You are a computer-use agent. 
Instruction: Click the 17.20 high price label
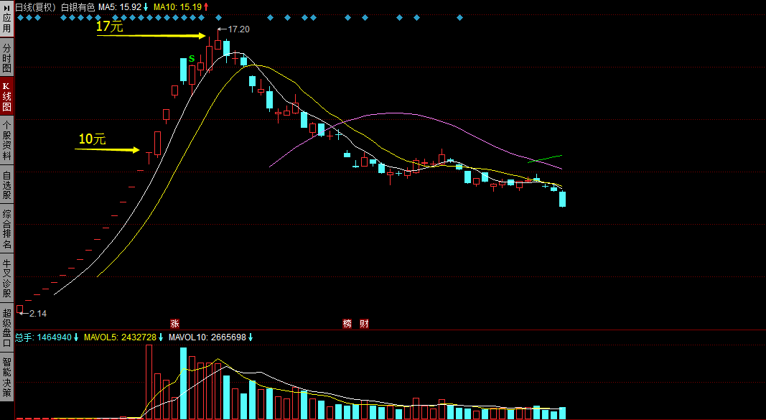click(238, 29)
